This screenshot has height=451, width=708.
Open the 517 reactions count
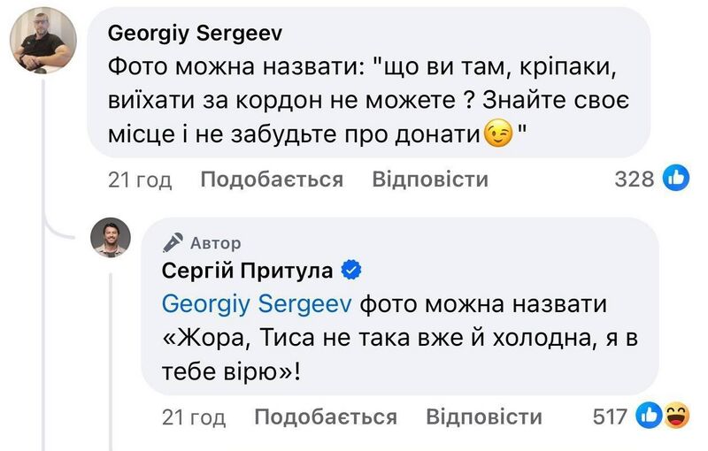tap(610, 417)
